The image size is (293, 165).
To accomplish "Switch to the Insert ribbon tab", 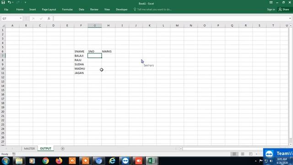I will (x=33, y=9).
